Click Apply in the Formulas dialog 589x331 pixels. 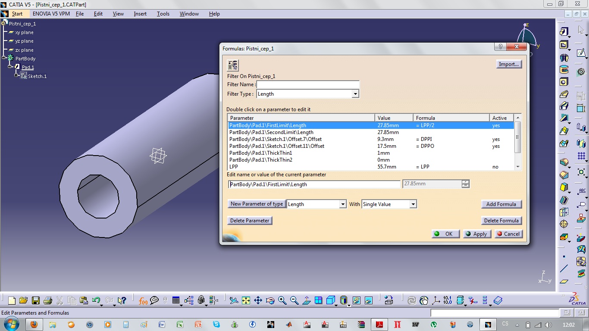click(x=477, y=234)
